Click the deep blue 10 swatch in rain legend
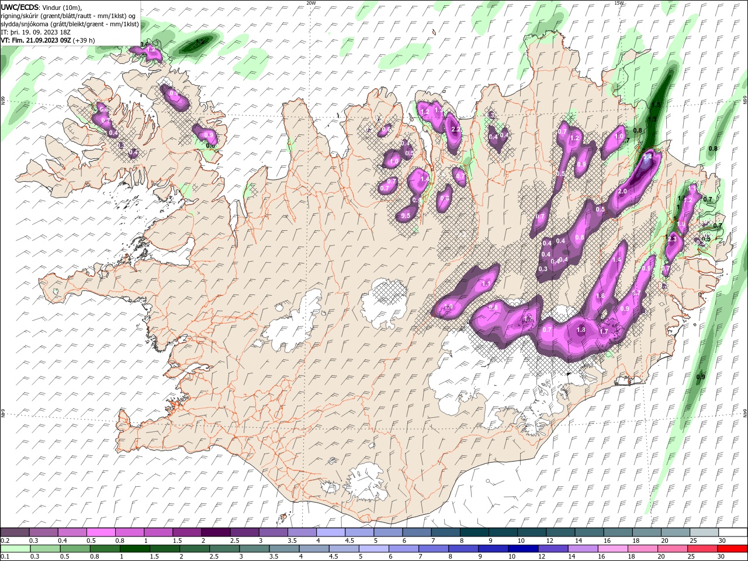The image size is (748, 561). click(x=522, y=549)
